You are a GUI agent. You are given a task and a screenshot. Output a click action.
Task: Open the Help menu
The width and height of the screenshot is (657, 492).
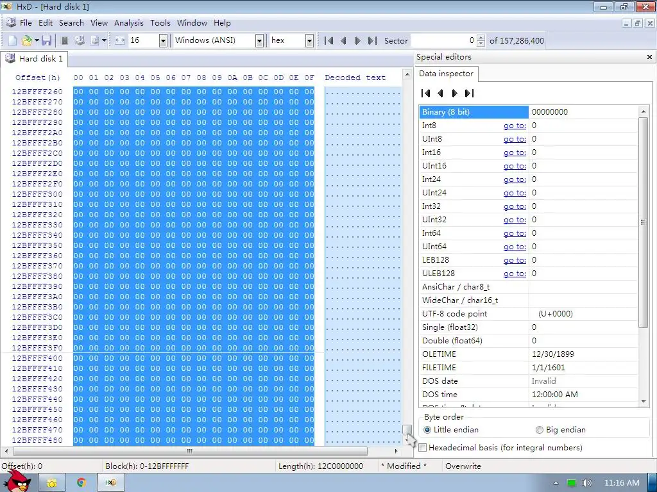click(222, 23)
